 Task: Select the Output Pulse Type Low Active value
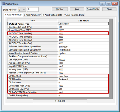[83, 24]
